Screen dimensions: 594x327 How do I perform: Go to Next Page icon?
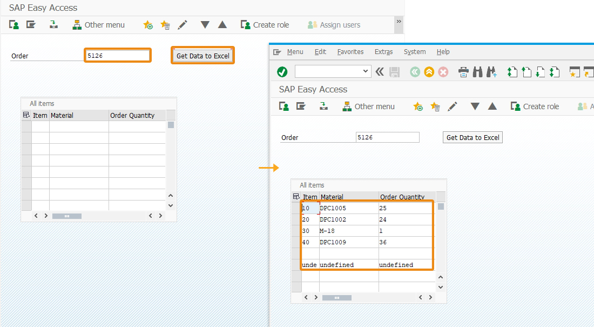pos(540,72)
